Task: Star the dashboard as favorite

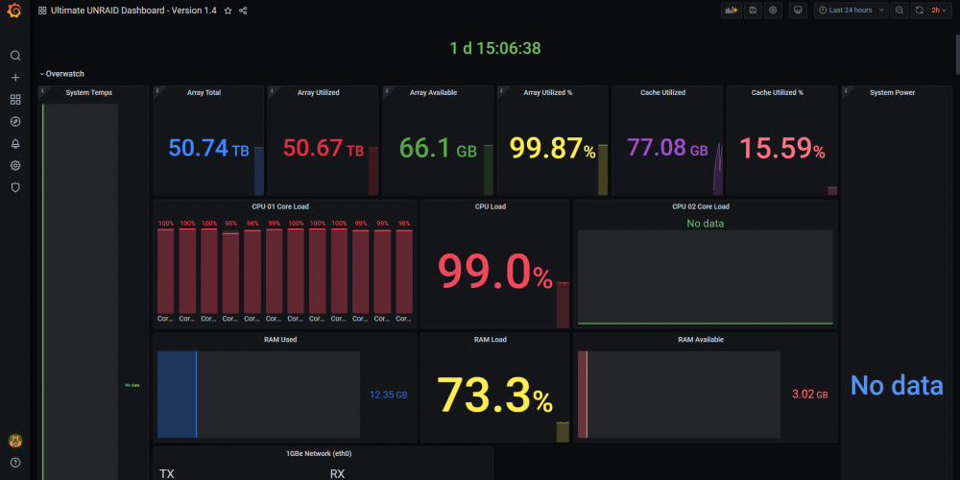Action: point(228,11)
